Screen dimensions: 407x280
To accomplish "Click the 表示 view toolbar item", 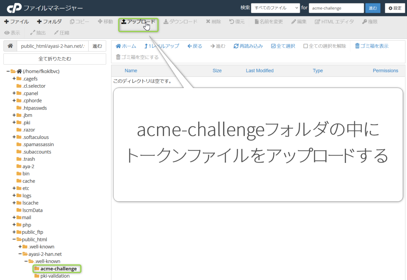I will click(12, 32).
